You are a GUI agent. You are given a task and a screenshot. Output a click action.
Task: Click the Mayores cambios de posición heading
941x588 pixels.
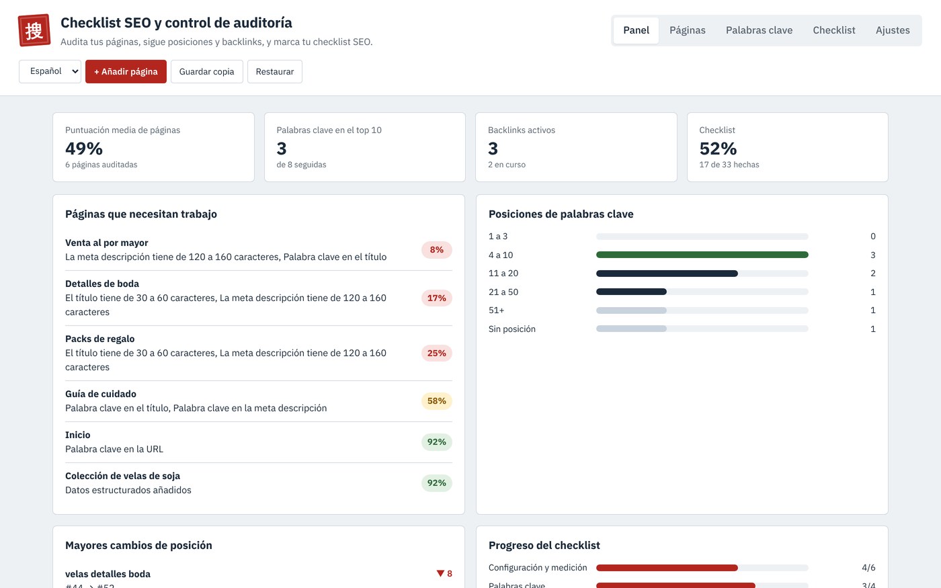point(138,546)
